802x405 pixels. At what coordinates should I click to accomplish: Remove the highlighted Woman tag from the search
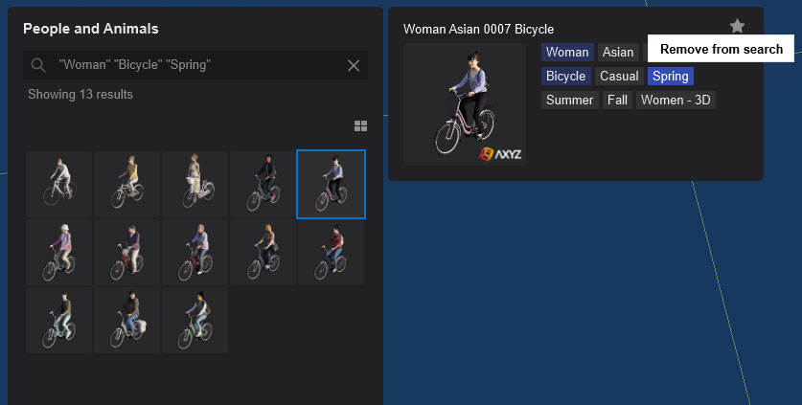[567, 52]
